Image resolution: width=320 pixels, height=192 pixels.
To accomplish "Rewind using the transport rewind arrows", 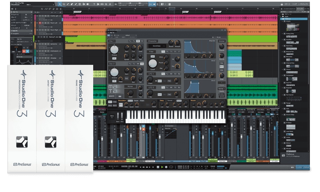I will (x=143, y=167).
